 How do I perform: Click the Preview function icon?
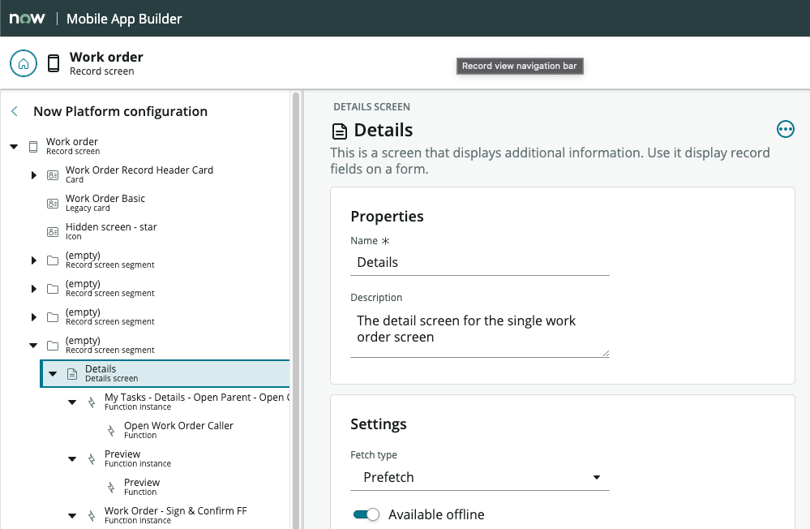coord(111,488)
